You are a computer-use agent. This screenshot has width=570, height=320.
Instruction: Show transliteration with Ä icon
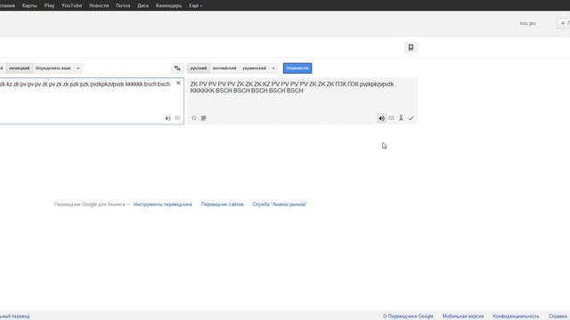(401, 118)
